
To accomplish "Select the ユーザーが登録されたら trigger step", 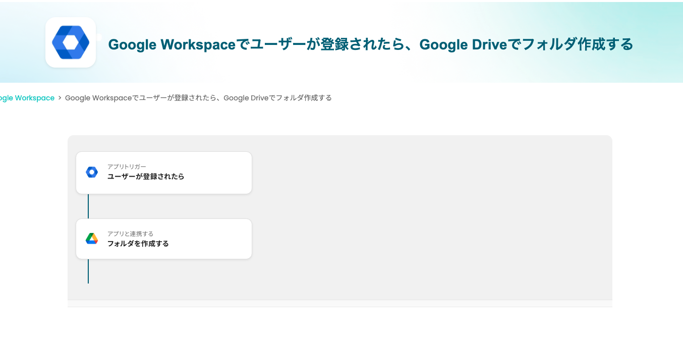I will tap(164, 173).
